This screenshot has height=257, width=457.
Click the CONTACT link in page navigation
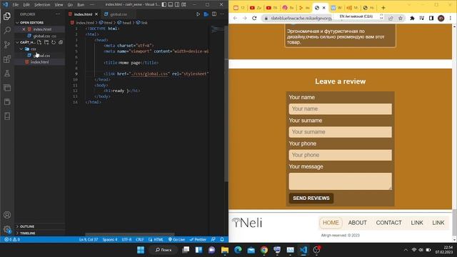click(388, 223)
